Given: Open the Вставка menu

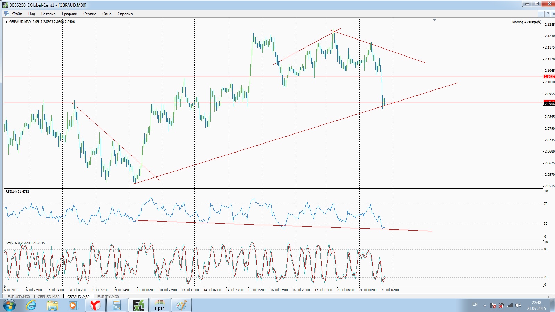Looking at the screenshot, I should click(x=48, y=14).
